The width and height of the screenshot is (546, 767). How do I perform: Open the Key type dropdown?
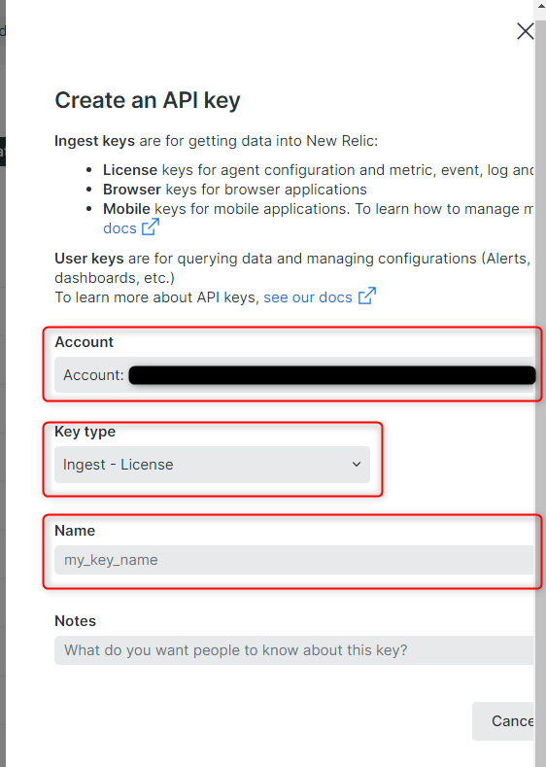[x=212, y=465]
